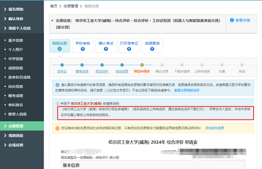Open 单科排名 in the sidebar

click(16, 105)
